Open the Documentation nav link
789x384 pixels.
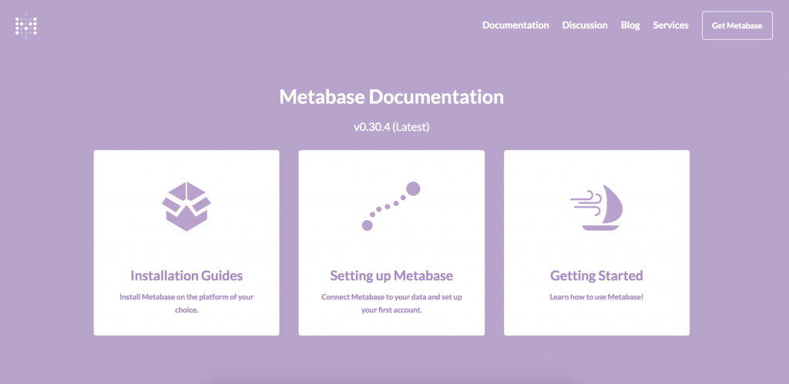pyautogui.click(x=515, y=25)
